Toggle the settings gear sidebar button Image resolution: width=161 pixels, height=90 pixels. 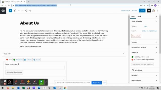pyautogui.click(x=149, y=10)
